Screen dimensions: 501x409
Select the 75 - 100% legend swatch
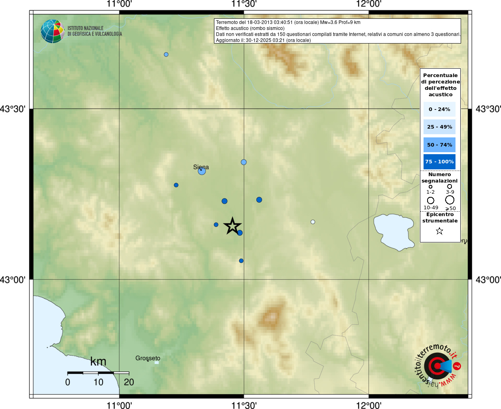pos(439,162)
